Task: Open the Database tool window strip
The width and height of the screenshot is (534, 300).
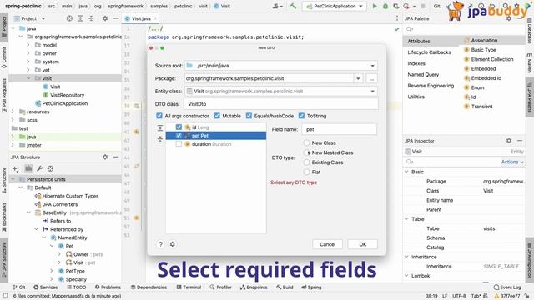Action: point(530,32)
